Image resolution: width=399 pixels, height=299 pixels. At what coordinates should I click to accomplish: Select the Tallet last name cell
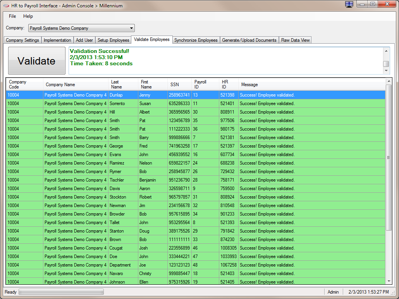tap(123, 223)
